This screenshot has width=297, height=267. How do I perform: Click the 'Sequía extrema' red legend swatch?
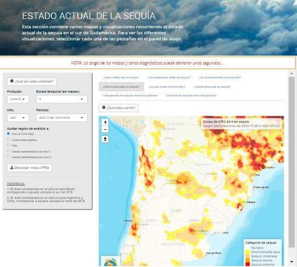click(247, 264)
